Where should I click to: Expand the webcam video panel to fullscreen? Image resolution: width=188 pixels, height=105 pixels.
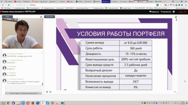tap(41, 17)
